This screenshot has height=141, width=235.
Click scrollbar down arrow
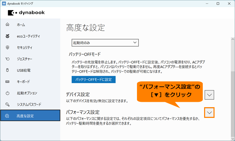233,138
